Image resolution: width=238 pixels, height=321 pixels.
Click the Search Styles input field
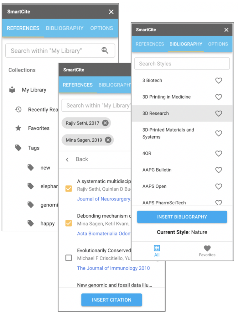(182, 64)
